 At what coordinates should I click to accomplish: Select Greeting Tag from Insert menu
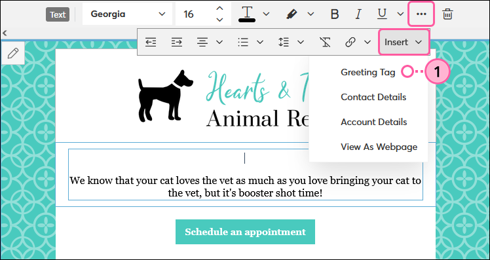pyautogui.click(x=367, y=72)
